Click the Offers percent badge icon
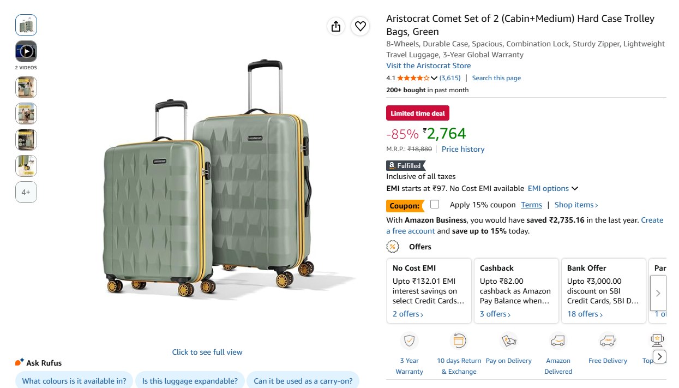Viewport: 679px width, 388px height. click(x=393, y=247)
